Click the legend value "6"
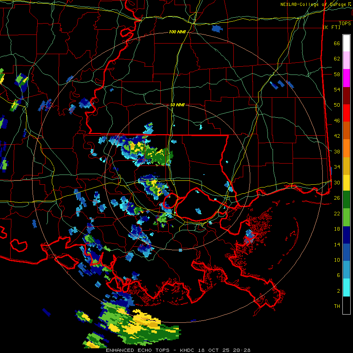 click(338, 275)
